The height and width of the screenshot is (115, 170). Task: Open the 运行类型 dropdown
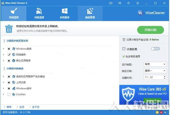tap(155, 64)
